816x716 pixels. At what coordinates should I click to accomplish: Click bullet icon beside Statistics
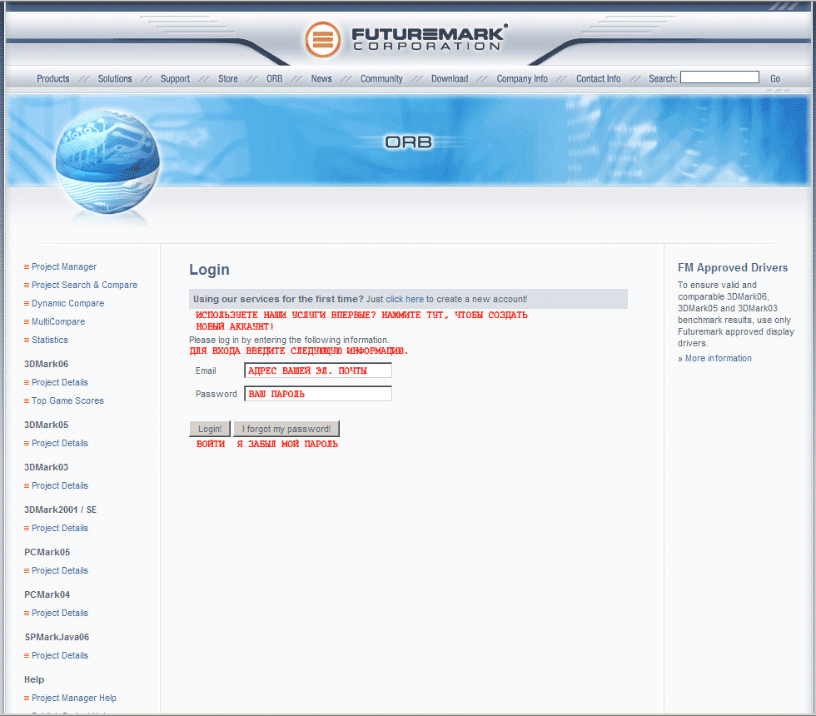point(27,341)
